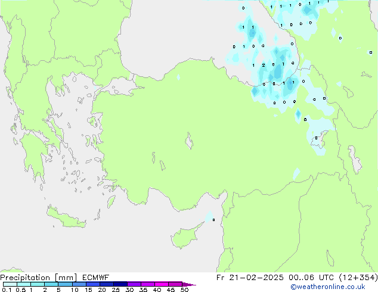Pick the 10–15 mm legend color swatch
This screenshot has height=292, width=378.
point(79,284)
